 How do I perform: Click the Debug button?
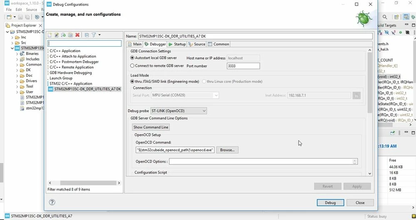330,202
